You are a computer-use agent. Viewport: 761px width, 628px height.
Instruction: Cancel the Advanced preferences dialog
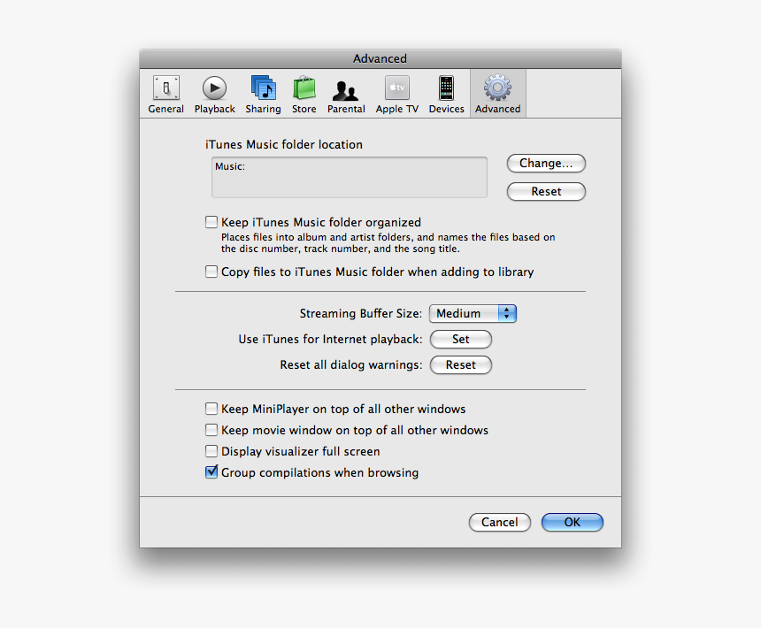500,522
